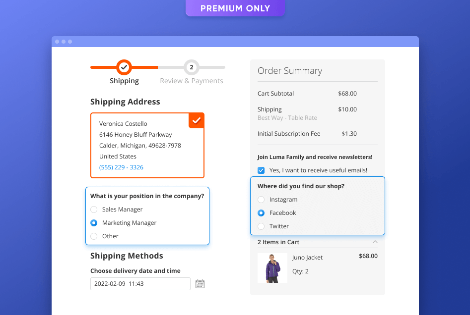470x315 pixels.
Task: Uncheck the receive useful emails checkbox
Action: click(261, 170)
